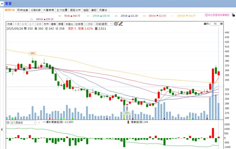The width and height of the screenshot is (236, 149).
Task: Collapse the left sidebar arrow
Action: pyautogui.click(x=2, y=129)
